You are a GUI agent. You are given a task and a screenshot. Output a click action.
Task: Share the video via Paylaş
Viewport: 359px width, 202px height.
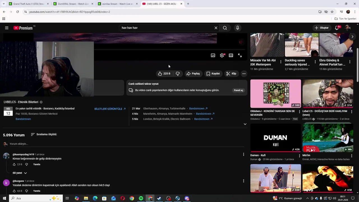tap(193, 74)
